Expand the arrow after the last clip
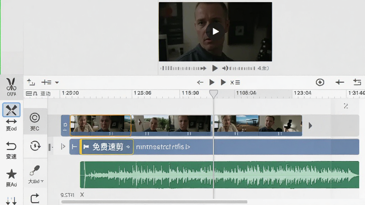Viewport: 365px width, 205px height. pos(310,126)
